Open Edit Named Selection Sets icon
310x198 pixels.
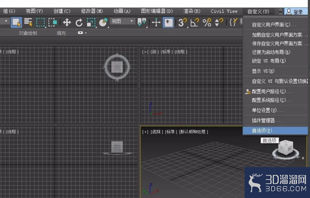233,22
